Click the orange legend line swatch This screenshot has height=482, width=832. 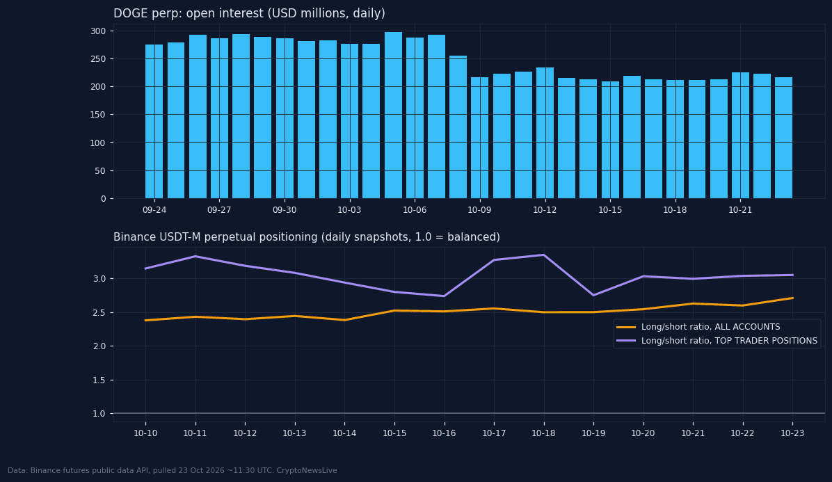click(x=626, y=327)
